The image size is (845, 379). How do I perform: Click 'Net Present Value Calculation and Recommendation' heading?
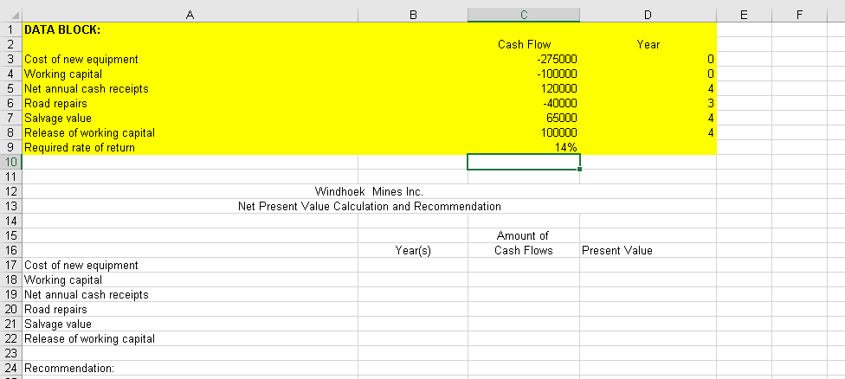click(x=369, y=206)
